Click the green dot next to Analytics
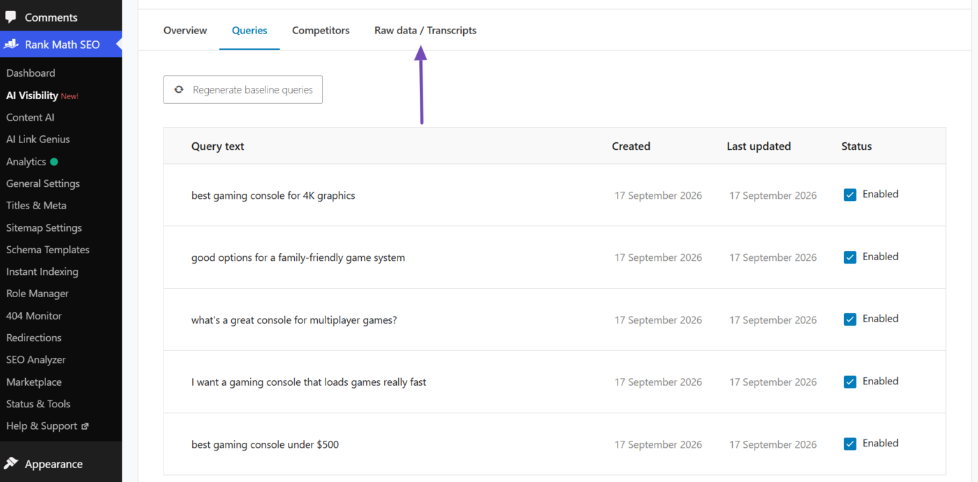This screenshot has height=482, width=978. 54,162
